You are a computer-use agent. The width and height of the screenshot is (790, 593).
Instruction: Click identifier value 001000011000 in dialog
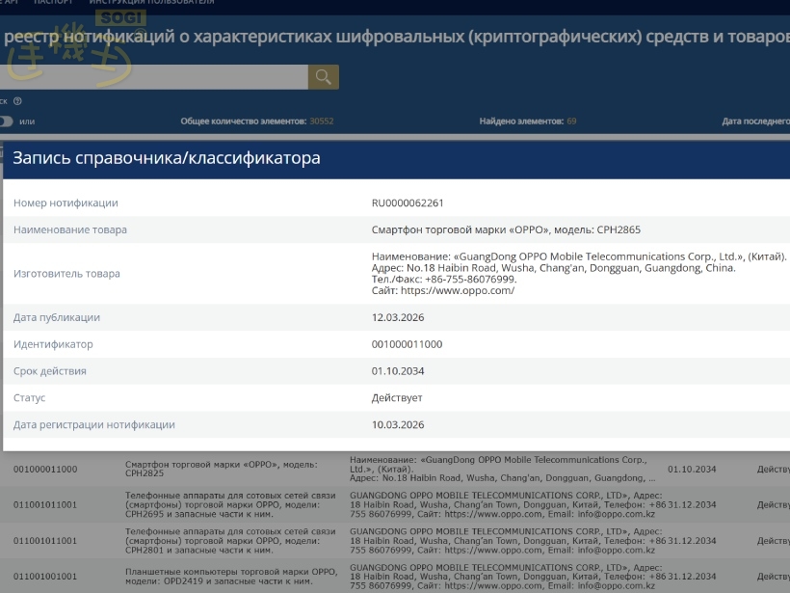408,344
